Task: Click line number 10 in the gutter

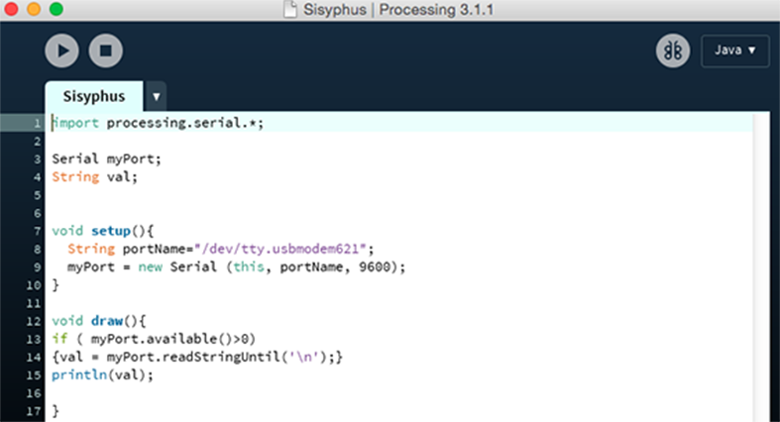Action: [x=34, y=285]
